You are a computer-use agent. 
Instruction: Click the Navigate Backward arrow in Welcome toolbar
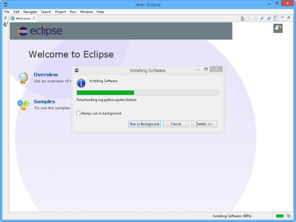tap(249, 18)
